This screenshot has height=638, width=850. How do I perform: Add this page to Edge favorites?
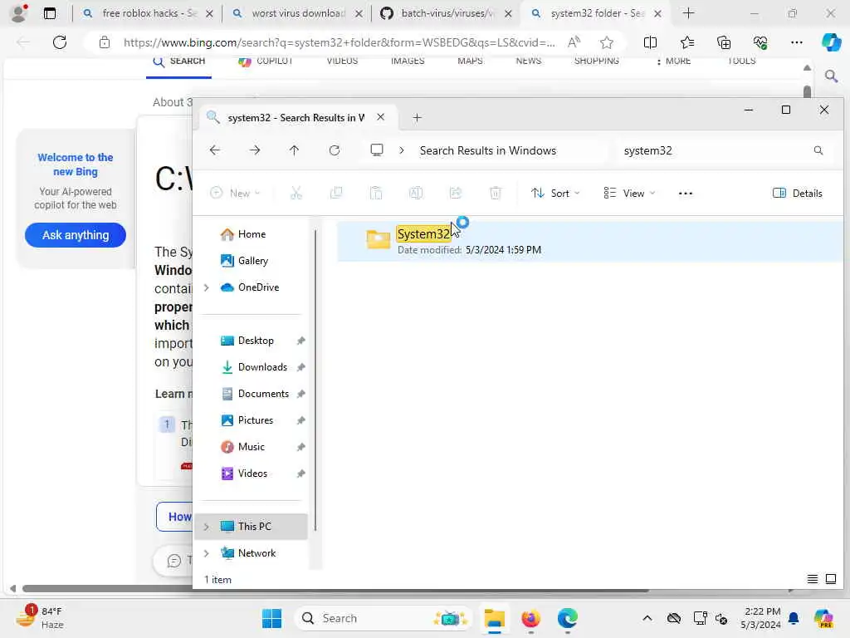coord(607,42)
